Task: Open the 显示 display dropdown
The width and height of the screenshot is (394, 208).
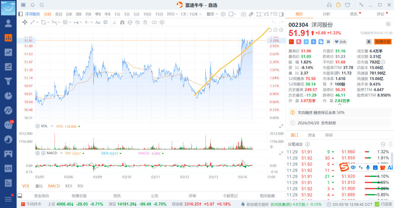Action: tap(212, 14)
